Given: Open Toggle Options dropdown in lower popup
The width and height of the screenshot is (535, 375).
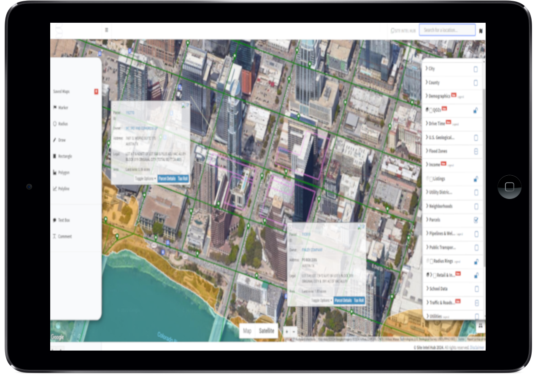Looking at the screenshot, I should (x=322, y=300).
